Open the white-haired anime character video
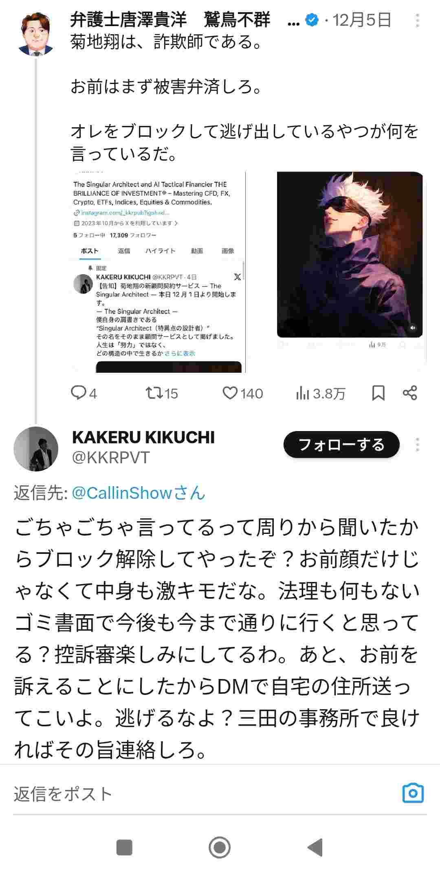 pyautogui.click(x=350, y=254)
